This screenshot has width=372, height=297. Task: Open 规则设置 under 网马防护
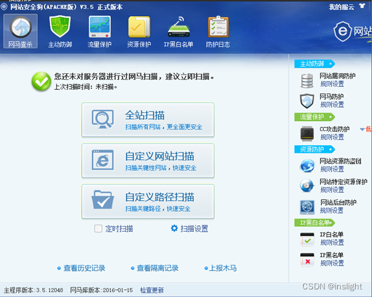332,104
